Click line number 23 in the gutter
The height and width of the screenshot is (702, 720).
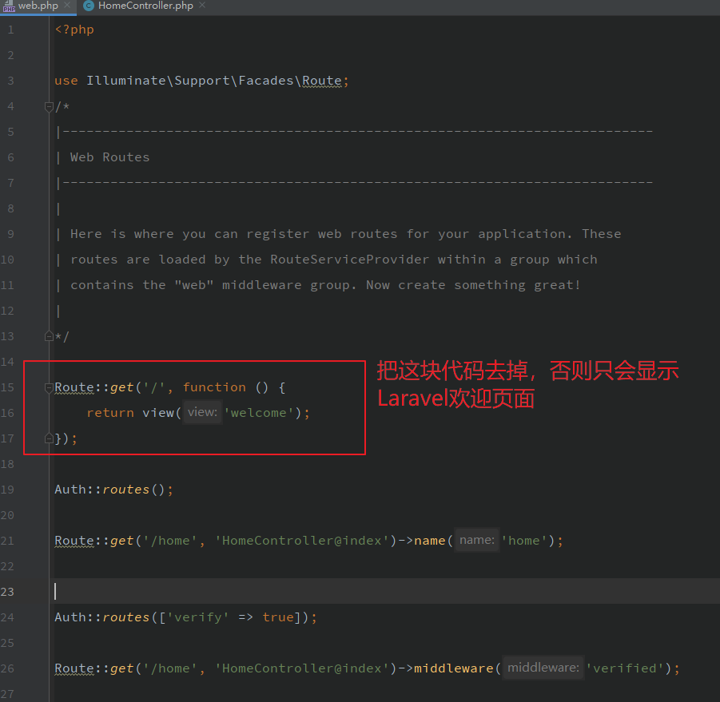coord(8,592)
